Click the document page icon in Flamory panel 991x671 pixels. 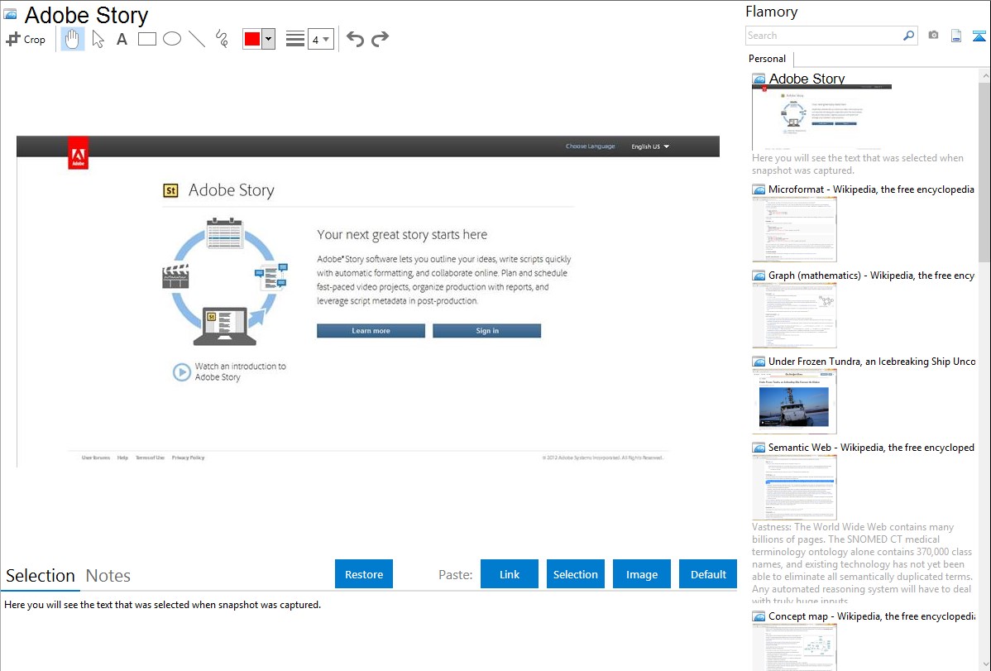click(x=956, y=36)
